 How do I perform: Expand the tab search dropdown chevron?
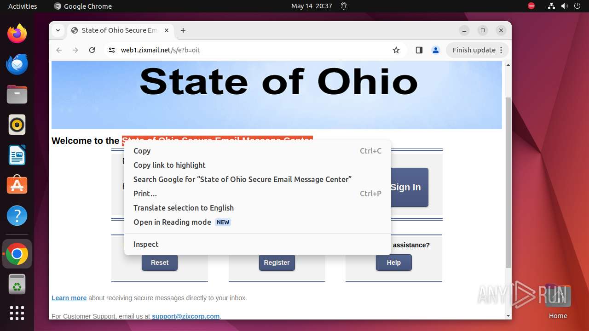pyautogui.click(x=58, y=30)
